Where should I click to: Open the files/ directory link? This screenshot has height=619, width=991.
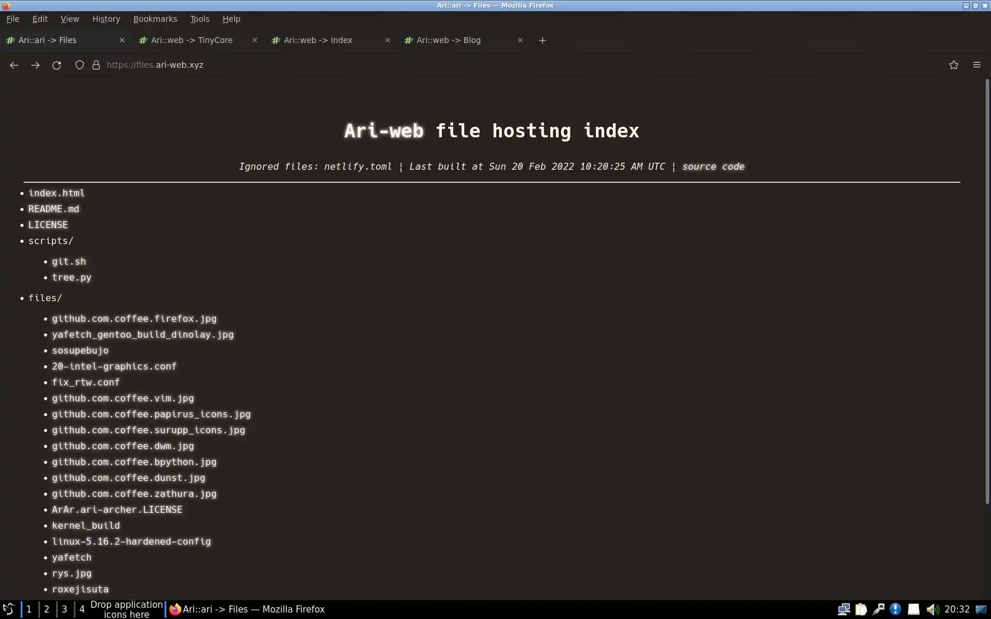click(45, 298)
